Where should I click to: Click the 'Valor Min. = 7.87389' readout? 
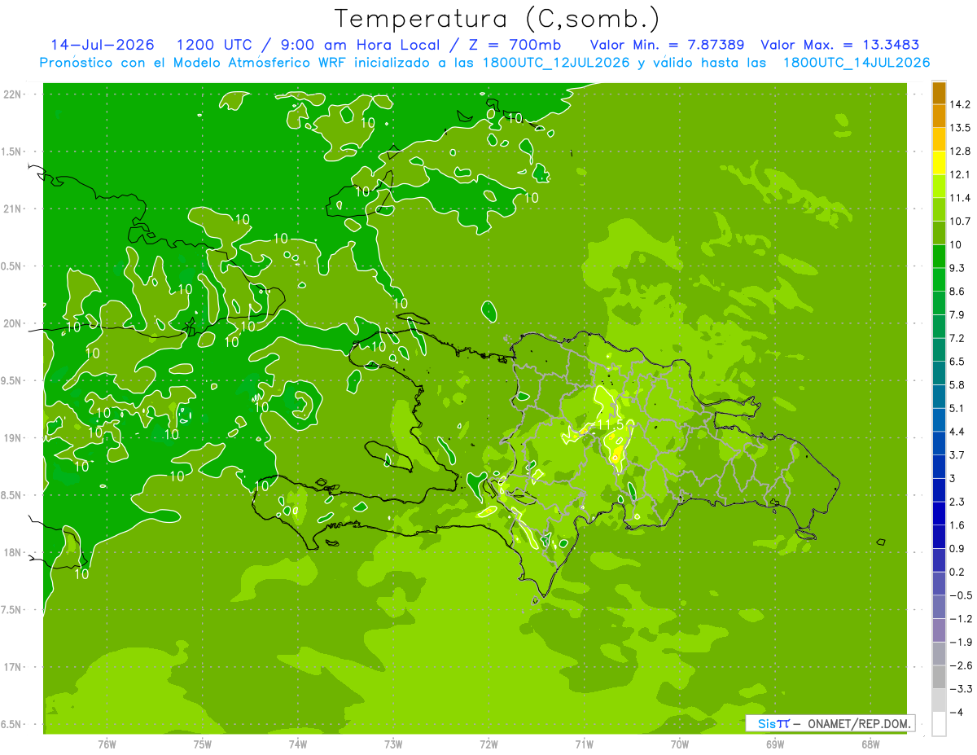pos(667,45)
